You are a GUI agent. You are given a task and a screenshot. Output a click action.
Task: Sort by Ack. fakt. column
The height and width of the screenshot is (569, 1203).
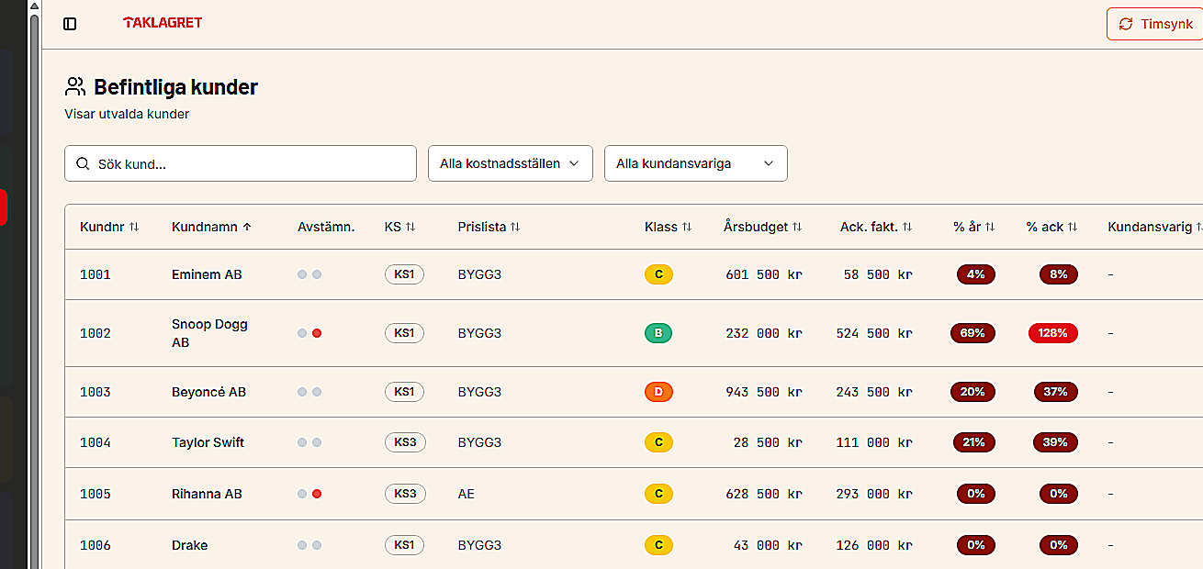click(x=876, y=227)
